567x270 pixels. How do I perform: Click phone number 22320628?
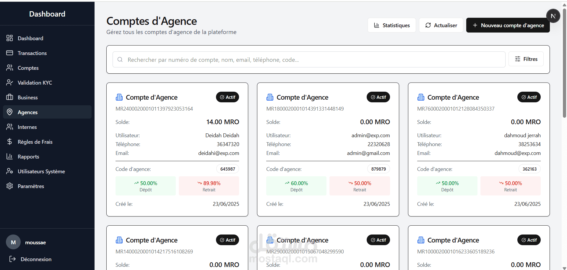click(379, 144)
